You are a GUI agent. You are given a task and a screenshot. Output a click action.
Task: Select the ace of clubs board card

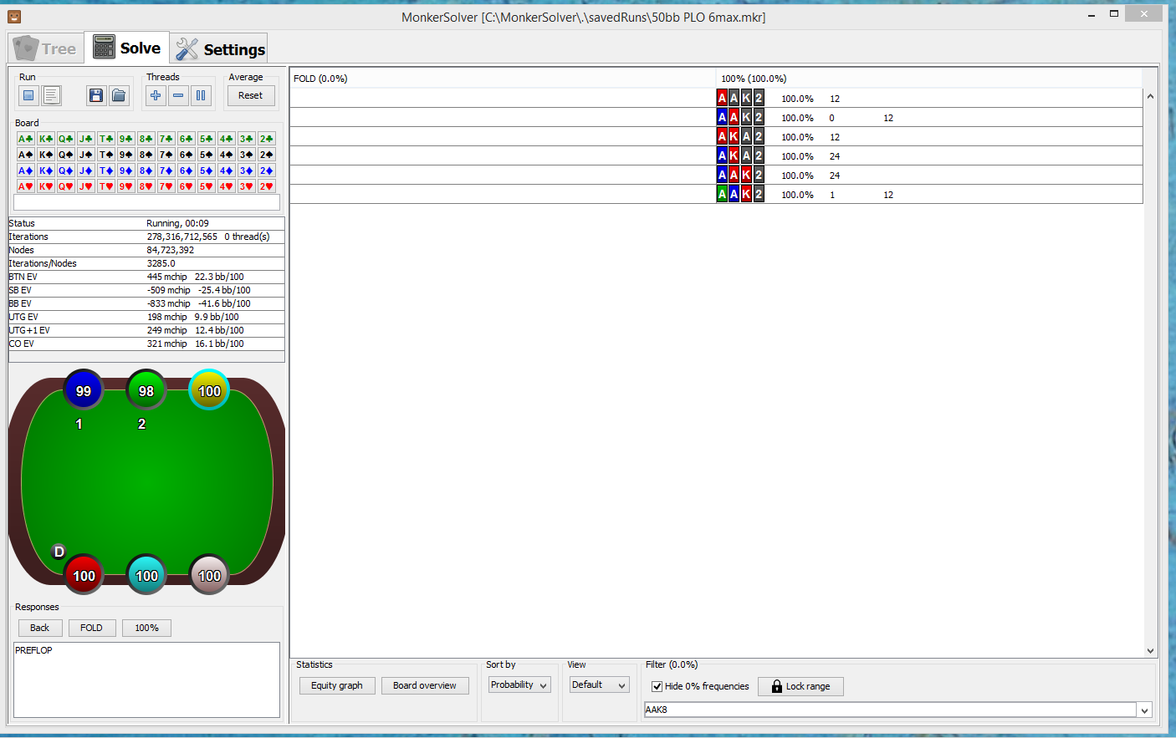click(x=26, y=139)
